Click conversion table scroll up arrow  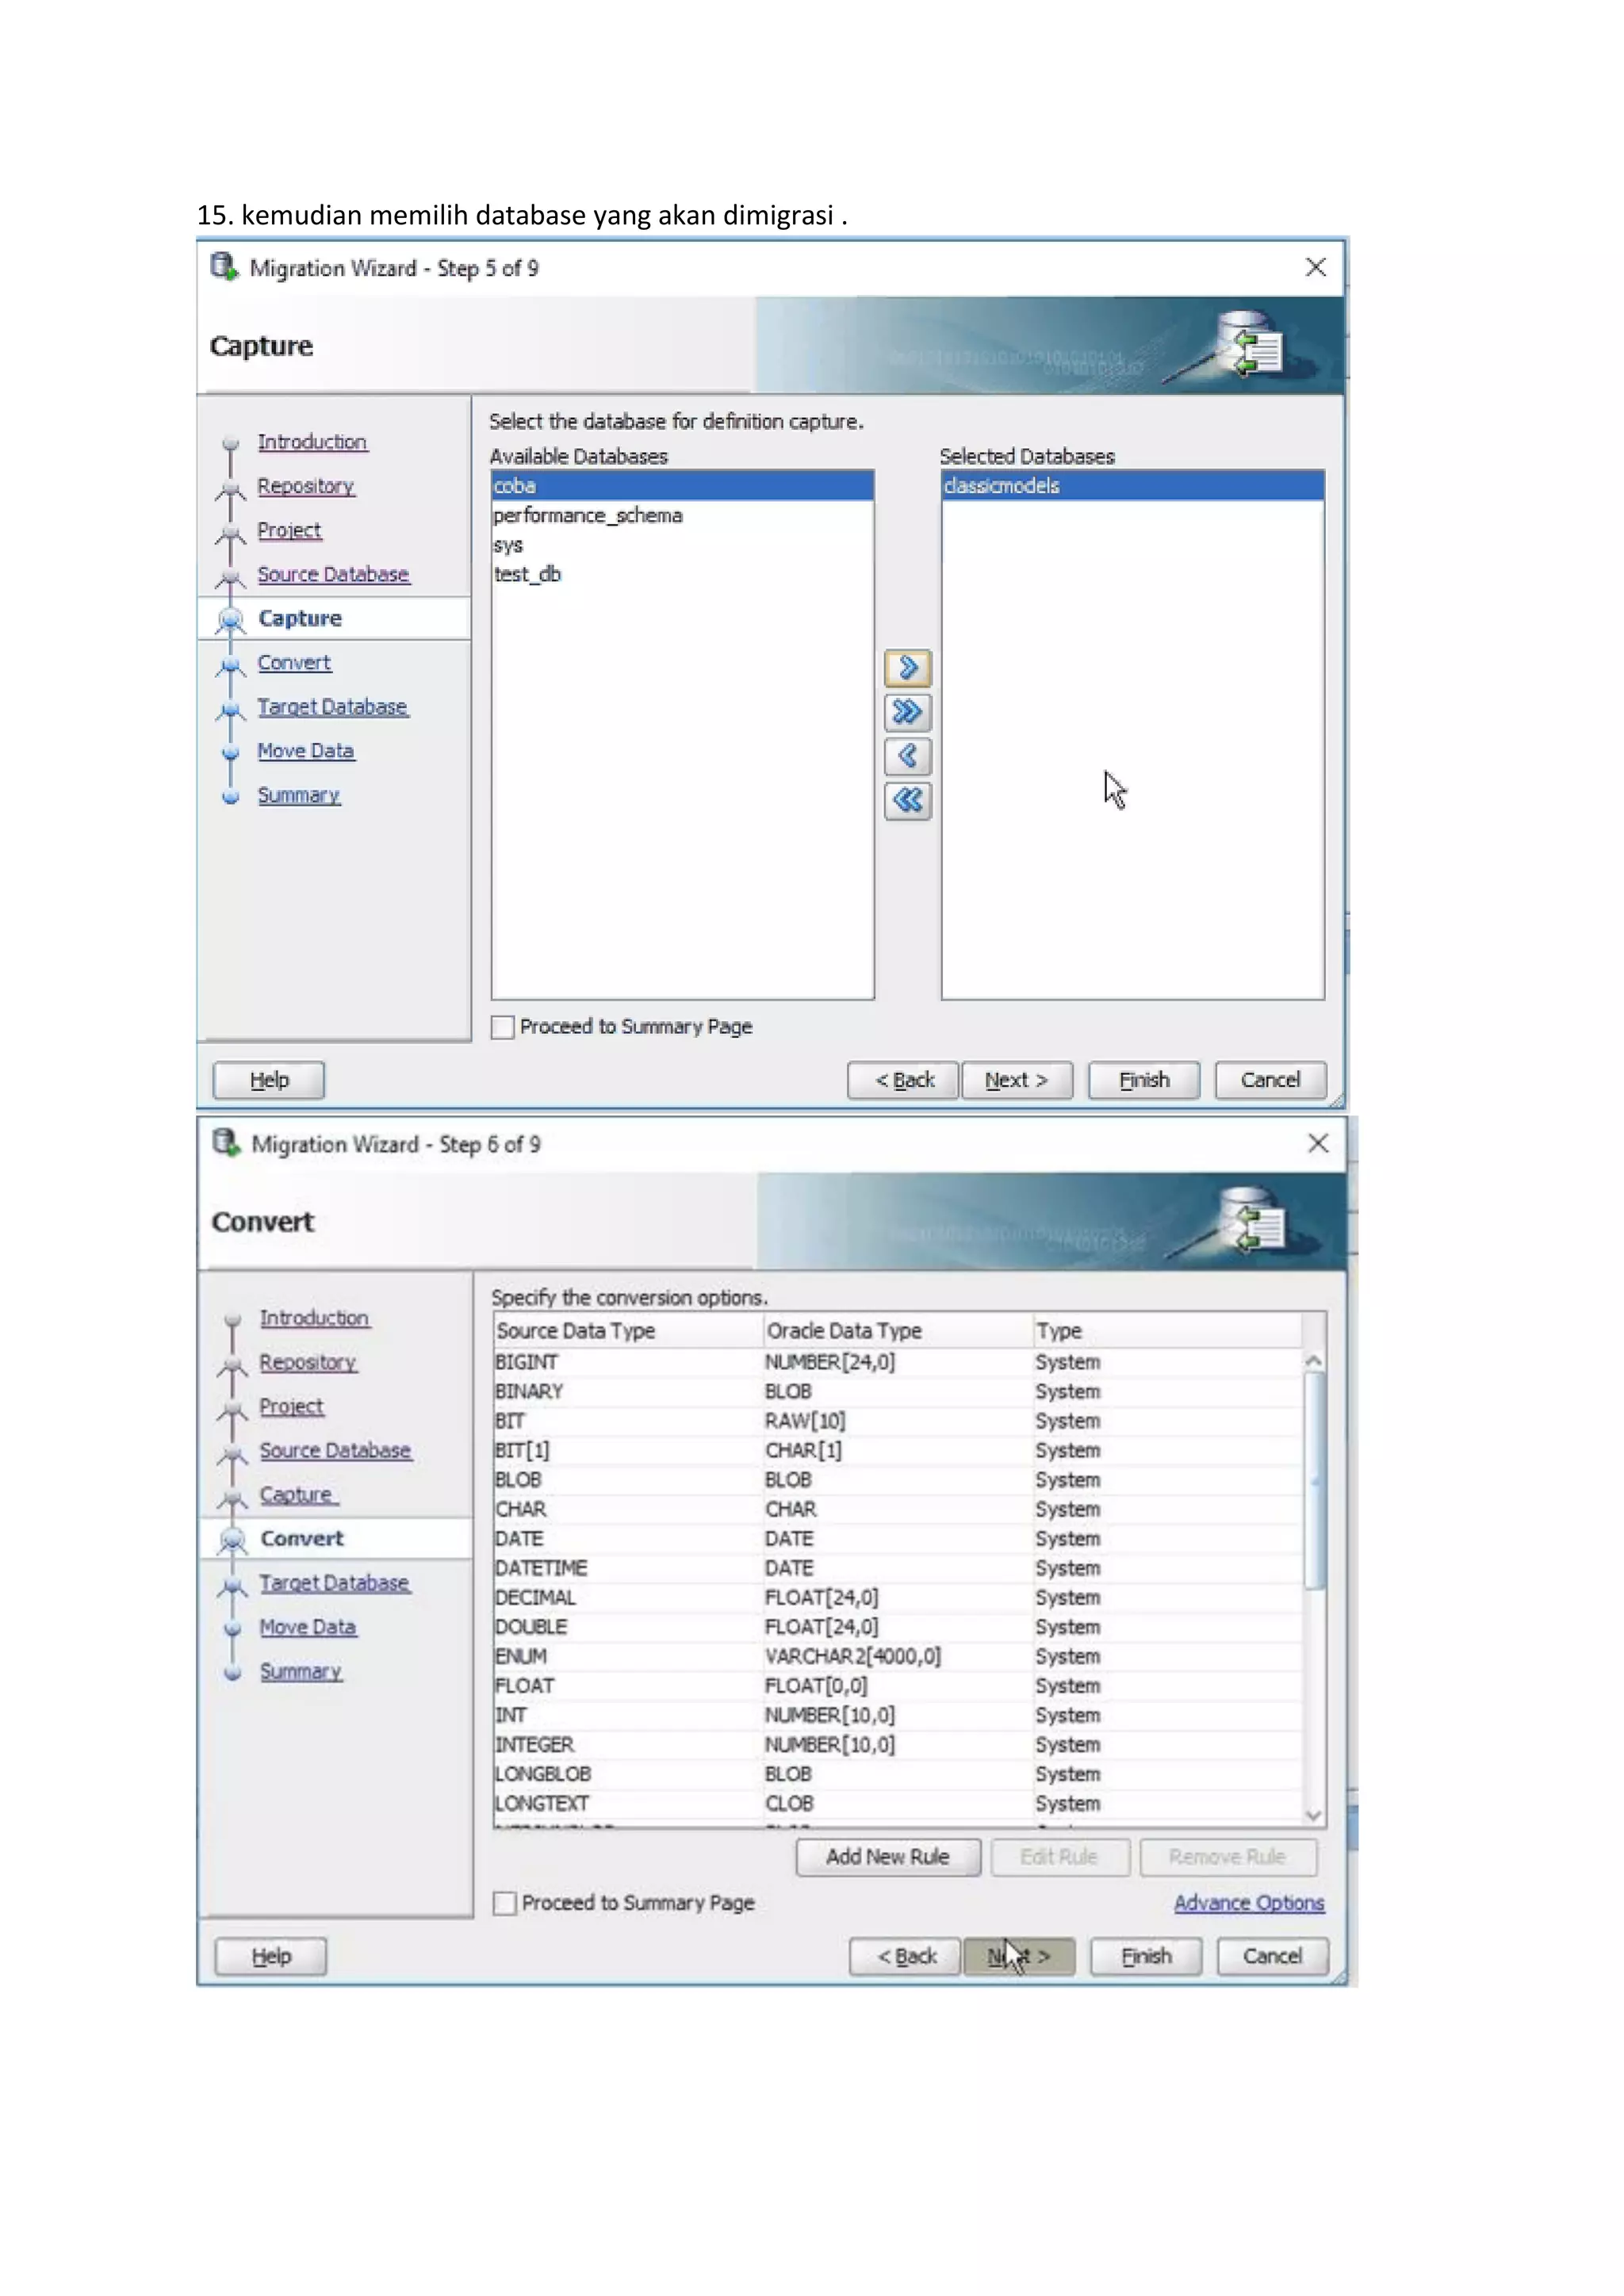pyautogui.click(x=1314, y=1361)
